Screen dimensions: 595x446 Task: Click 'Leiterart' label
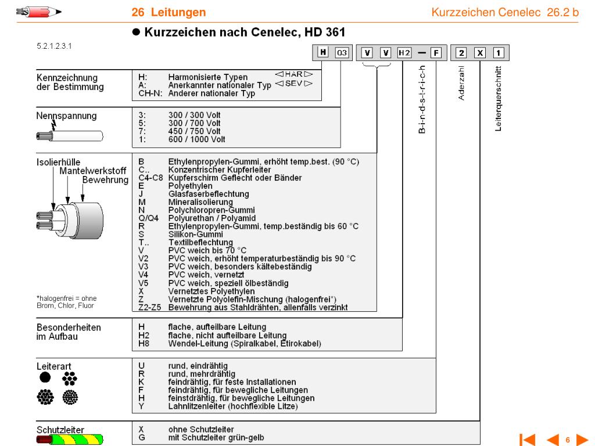(54, 366)
